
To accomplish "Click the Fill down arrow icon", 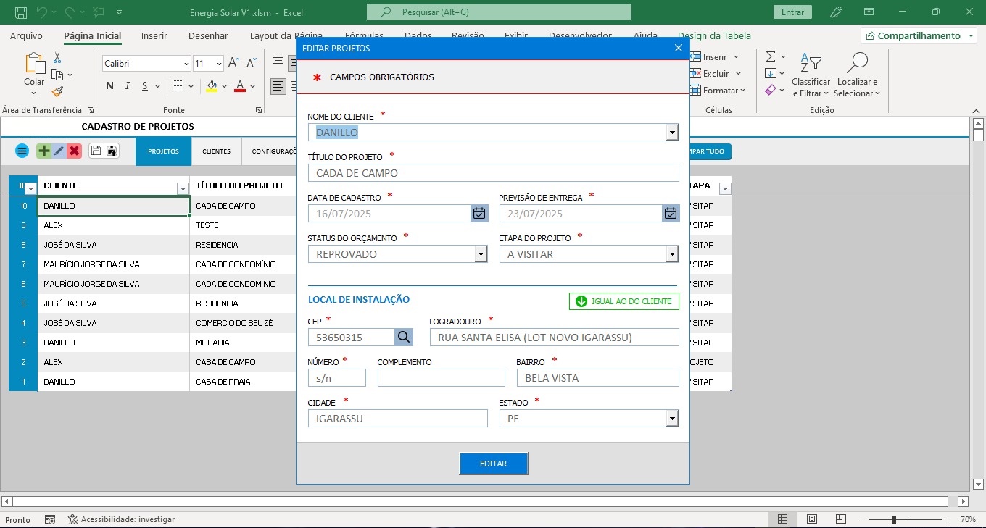I will (x=771, y=73).
